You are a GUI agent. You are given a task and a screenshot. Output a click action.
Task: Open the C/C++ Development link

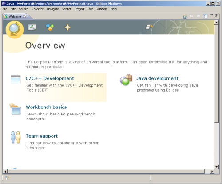pyautogui.click(x=50, y=78)
